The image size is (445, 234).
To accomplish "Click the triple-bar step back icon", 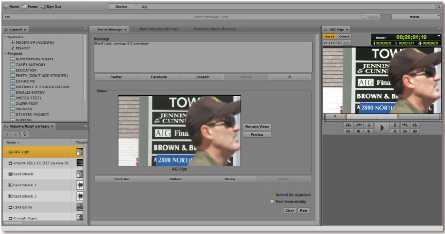I will (x=348, y=131).
